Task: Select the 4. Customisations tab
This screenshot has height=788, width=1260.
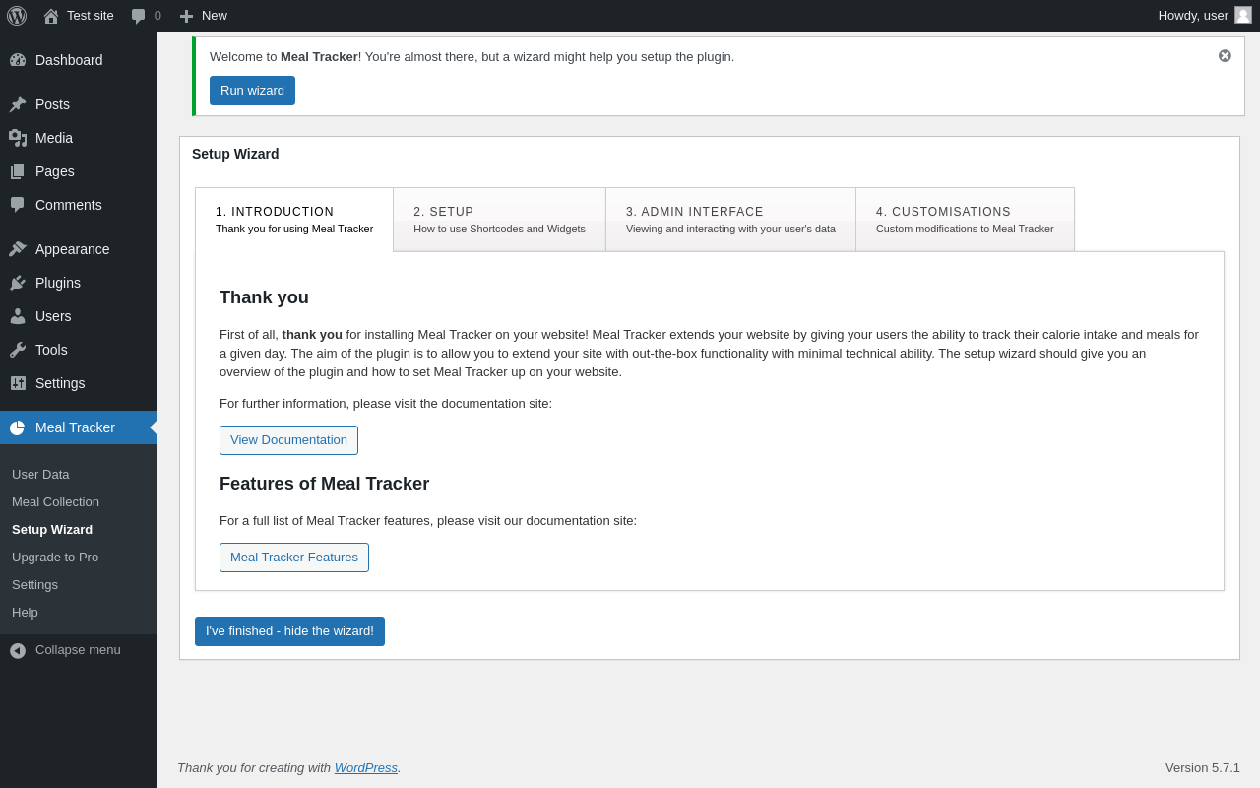Action: 965,220
